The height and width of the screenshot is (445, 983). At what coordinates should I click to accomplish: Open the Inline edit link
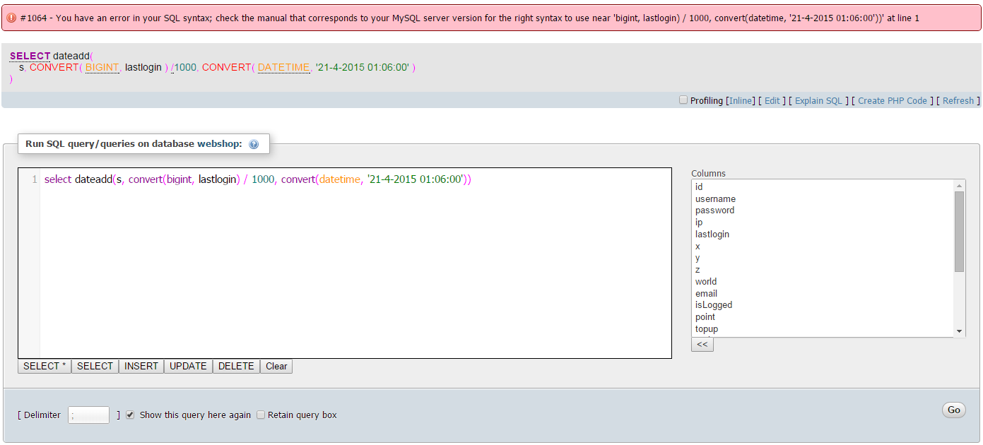point(741,101)
